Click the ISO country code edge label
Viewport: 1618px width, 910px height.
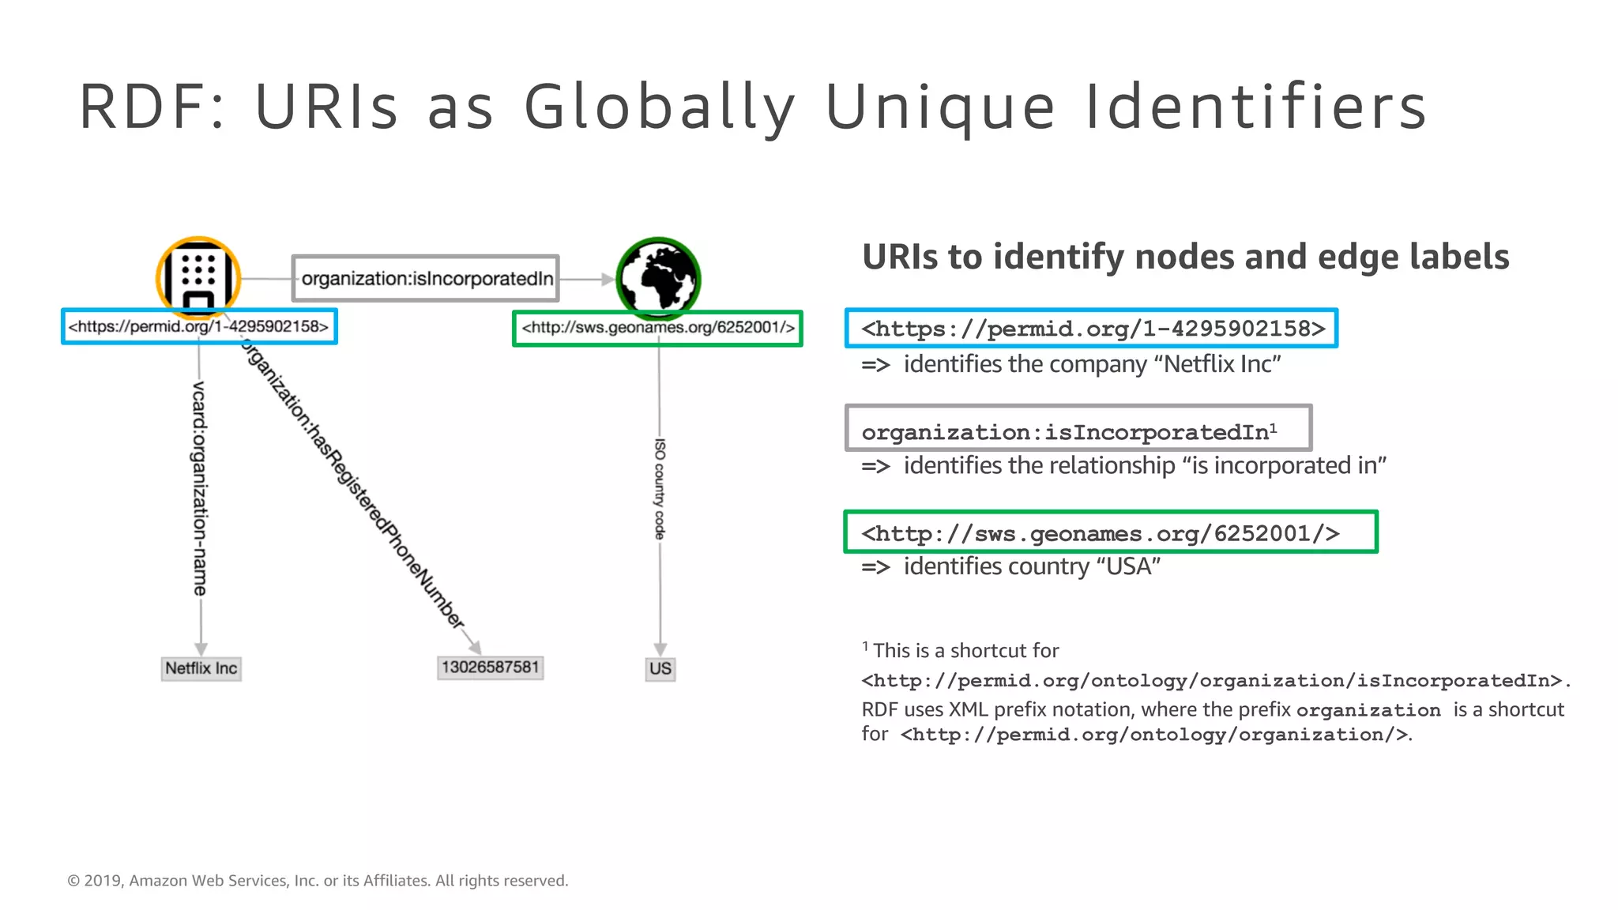point(660,489)
